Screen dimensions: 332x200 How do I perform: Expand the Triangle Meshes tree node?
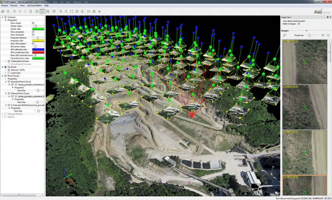[x=2, y=114]
